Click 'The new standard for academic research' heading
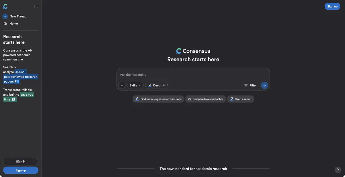The image size is (345, 177). pos(193,169)
